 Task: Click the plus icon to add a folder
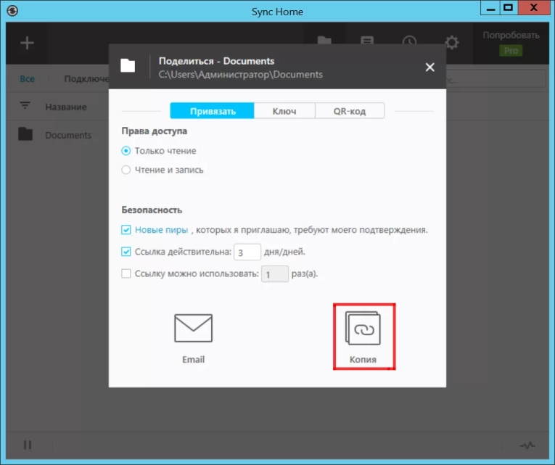pyautogui.click(x=27, y=43)
